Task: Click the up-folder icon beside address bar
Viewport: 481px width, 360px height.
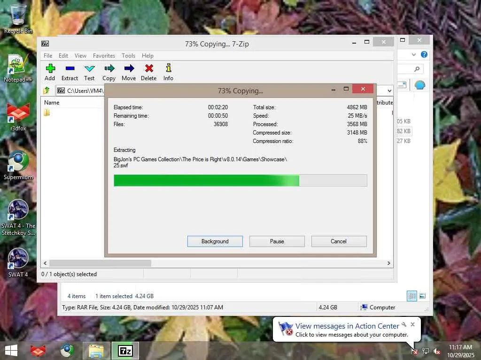Action: coord(47,90)
